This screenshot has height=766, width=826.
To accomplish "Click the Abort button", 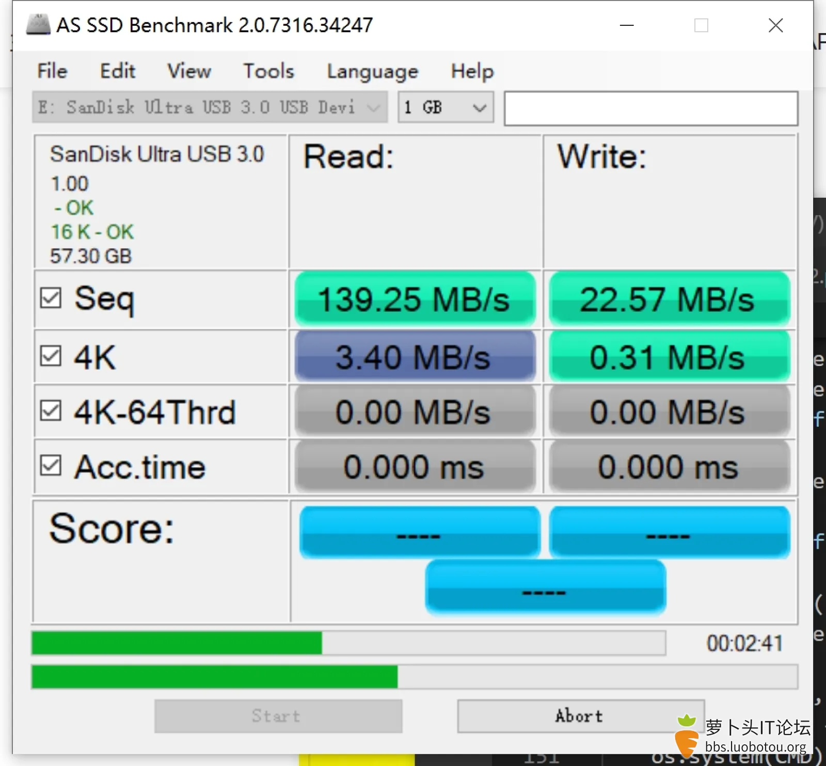I will click(581, 716).
